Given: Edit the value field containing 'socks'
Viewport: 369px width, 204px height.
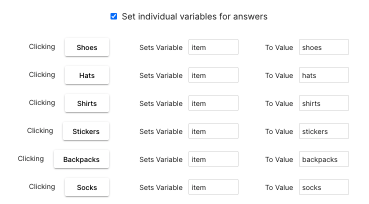Looking at the screenshot, I should pos(323,187).
